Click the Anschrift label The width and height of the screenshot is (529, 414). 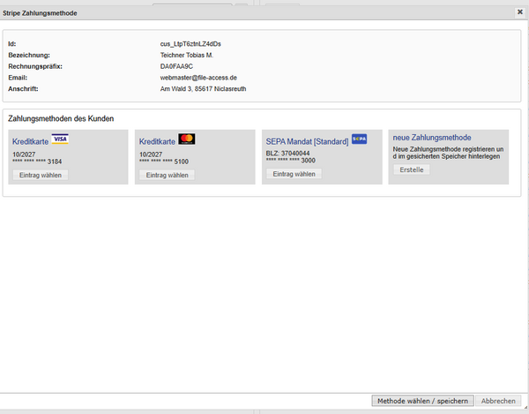[23, 89]
